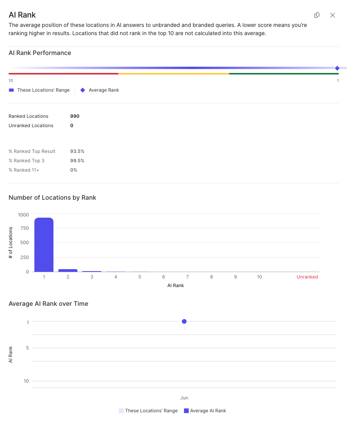Click the Average Rank diamond marker on the performance bar
The width and height of the screenshot is (347, 424).
click(x=337, y=68)
